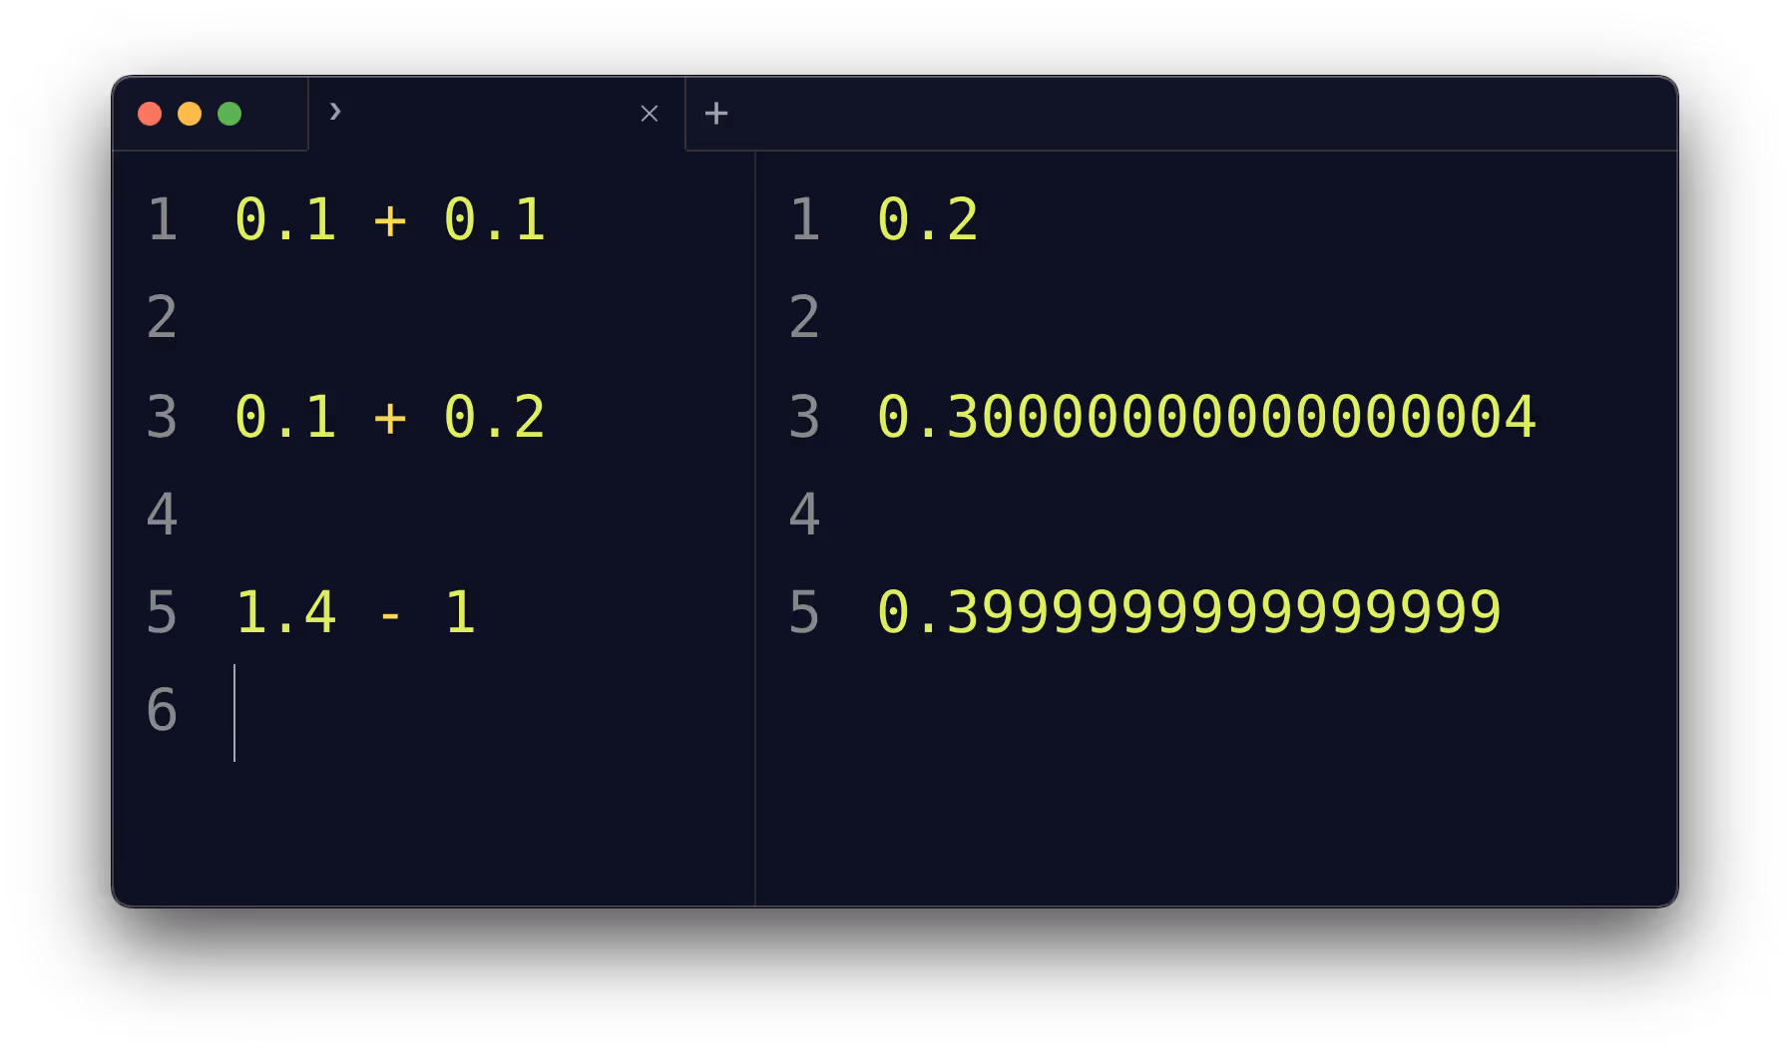Select line number 3 in the editor
This screenshot has width=1790, height=1055.
[x=163, y=417]
